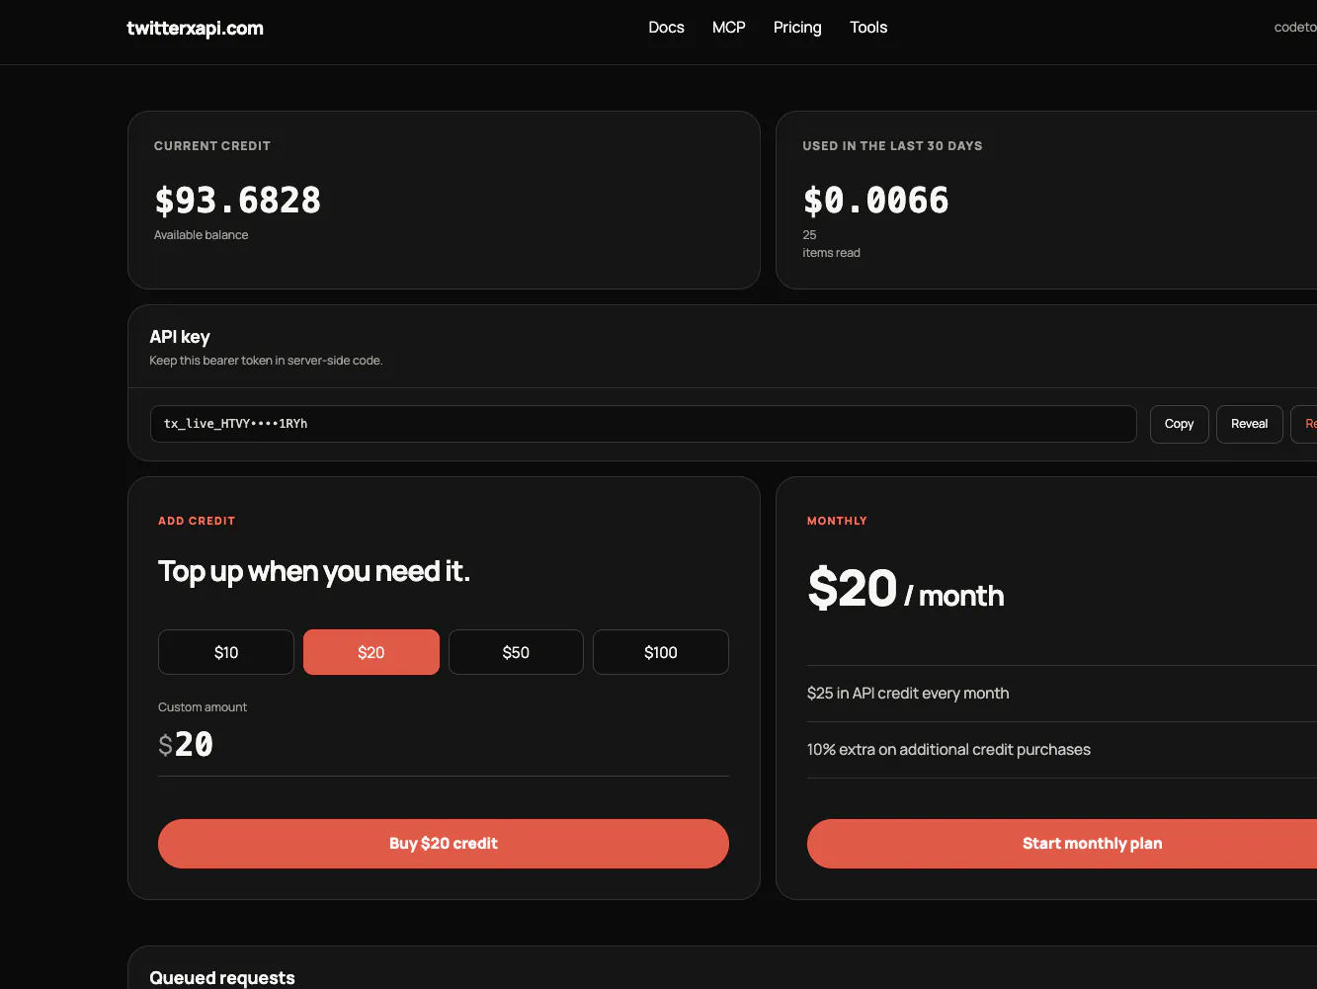Click the '$20 / month' price heading
This screenshot has height=989, width=1317.
coord(906,590)
